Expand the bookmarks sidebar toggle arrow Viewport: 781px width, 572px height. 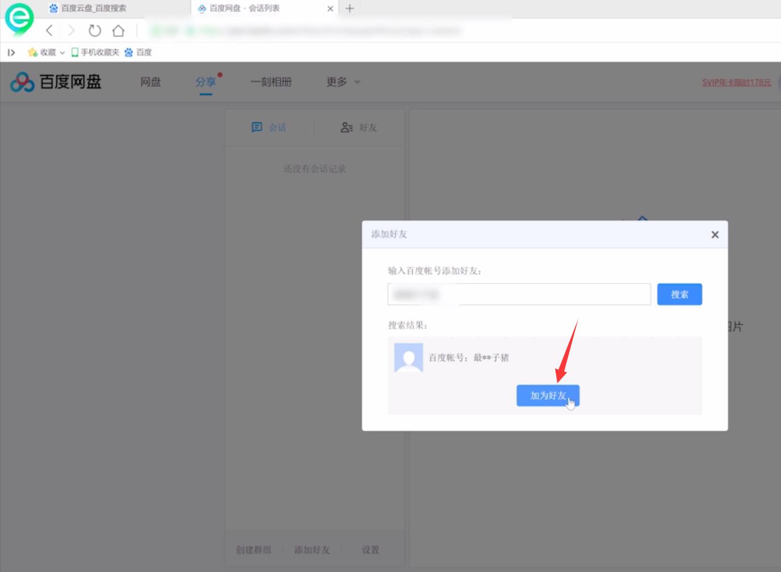tap(11, 52)
